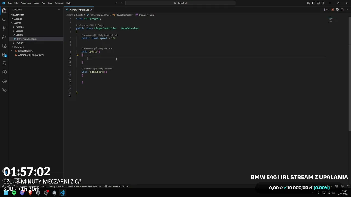Open the Search view in the activity bar
The height and width of the screenshot is (197, 351).
[x=4, y=19]
